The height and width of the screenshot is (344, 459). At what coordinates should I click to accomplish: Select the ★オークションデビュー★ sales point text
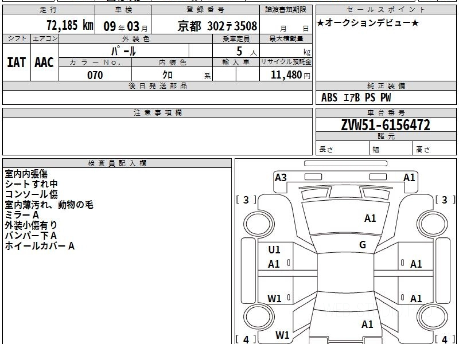coord(368,23)
